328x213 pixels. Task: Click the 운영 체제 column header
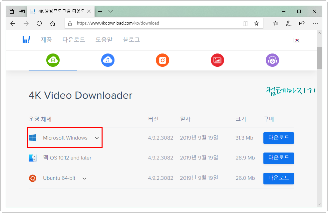(40, 119)
